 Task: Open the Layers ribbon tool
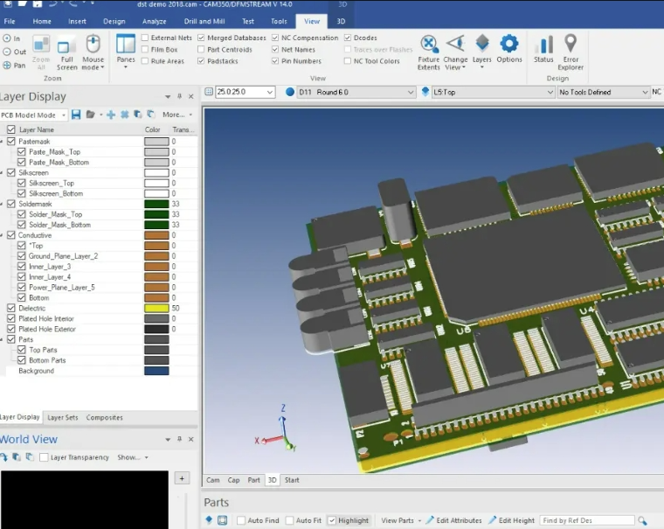coord(482,45)
